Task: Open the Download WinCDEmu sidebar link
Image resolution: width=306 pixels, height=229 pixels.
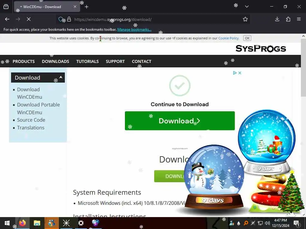Action: click(x=30, y=93)
